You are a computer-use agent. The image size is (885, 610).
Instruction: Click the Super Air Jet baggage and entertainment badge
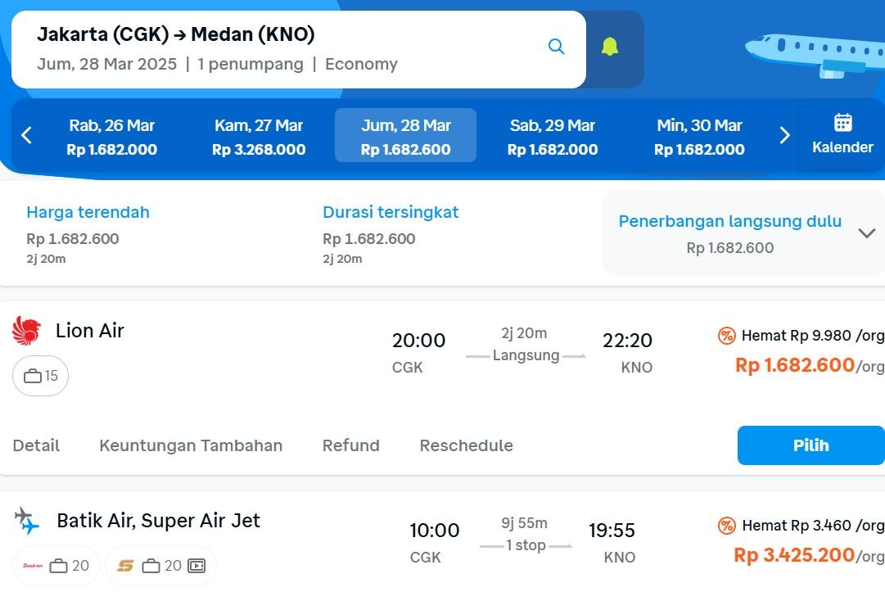[x=160, y=566]
